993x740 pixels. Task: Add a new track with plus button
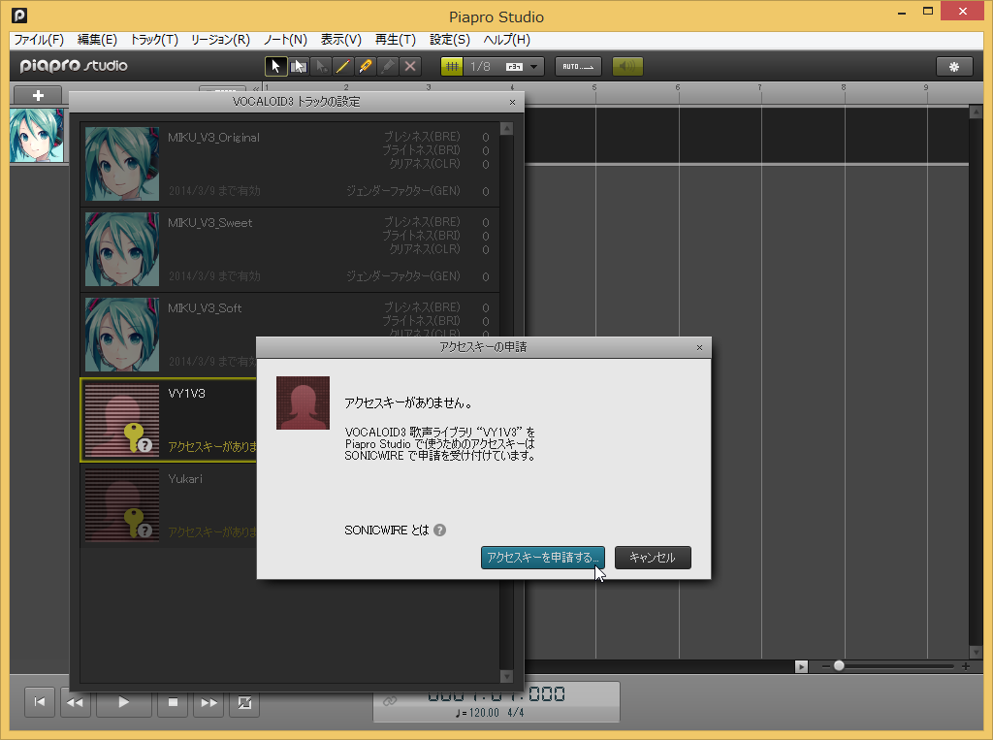pyautogui.click(x=38, y=96)
